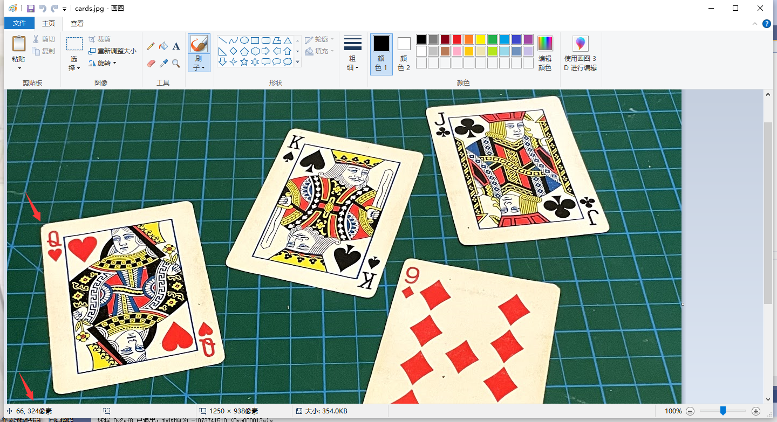Open 编辑颜色 edit colors dialog
This screenshot has height=422, width=777.
click(x=545, y=53)
